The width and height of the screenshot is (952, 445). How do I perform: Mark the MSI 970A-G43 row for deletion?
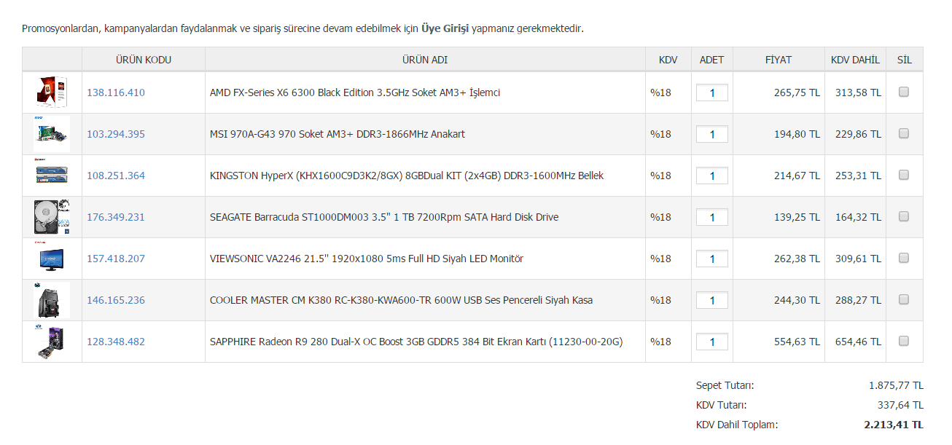click(x=904, y=133)
